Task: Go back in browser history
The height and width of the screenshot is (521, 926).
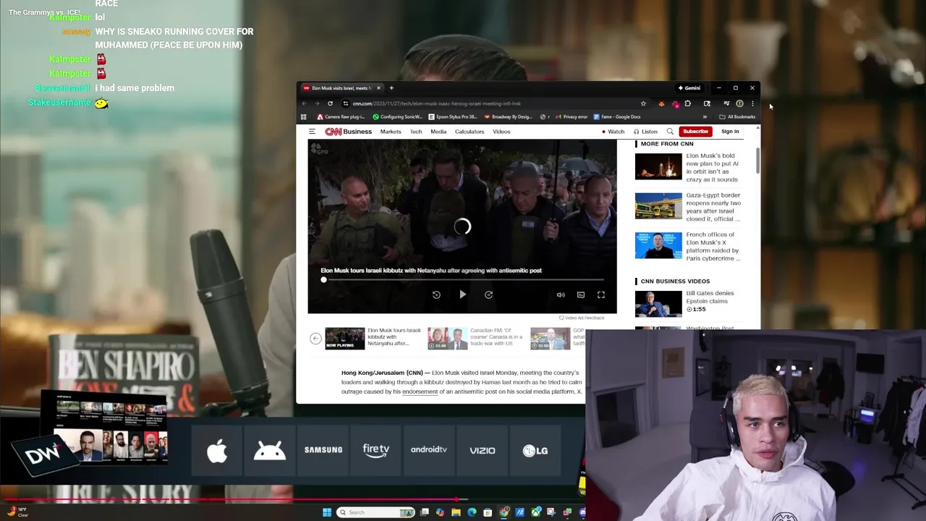Action: [305, 103]
